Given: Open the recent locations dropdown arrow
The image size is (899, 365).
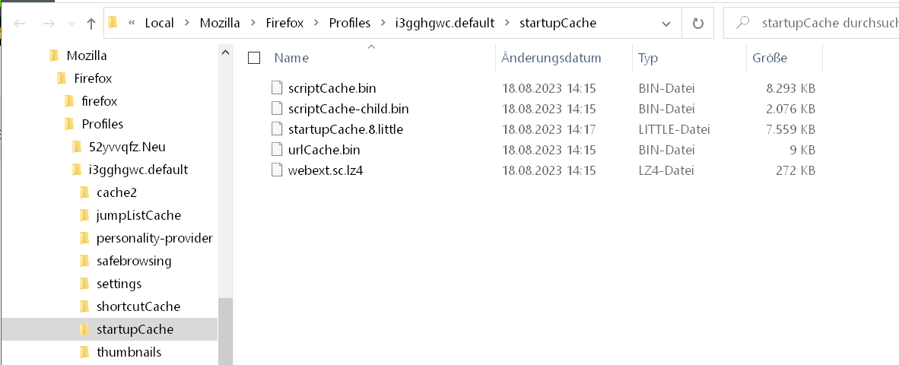Looking at the screenshot, I should [72, 24].
